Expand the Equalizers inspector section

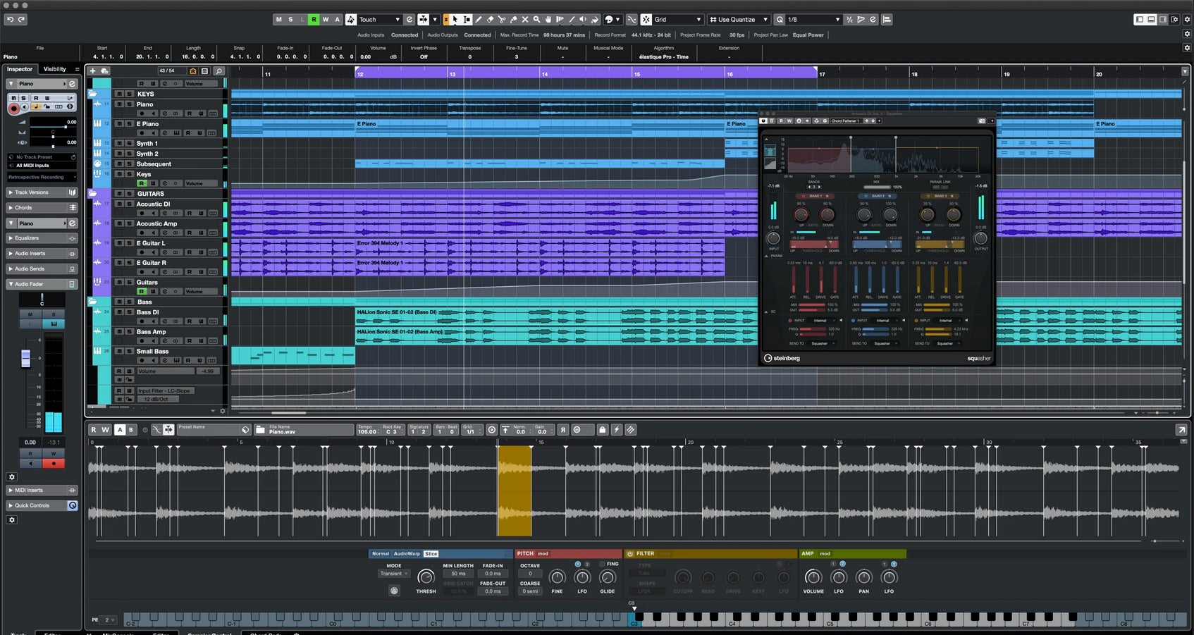pos(27,238)
